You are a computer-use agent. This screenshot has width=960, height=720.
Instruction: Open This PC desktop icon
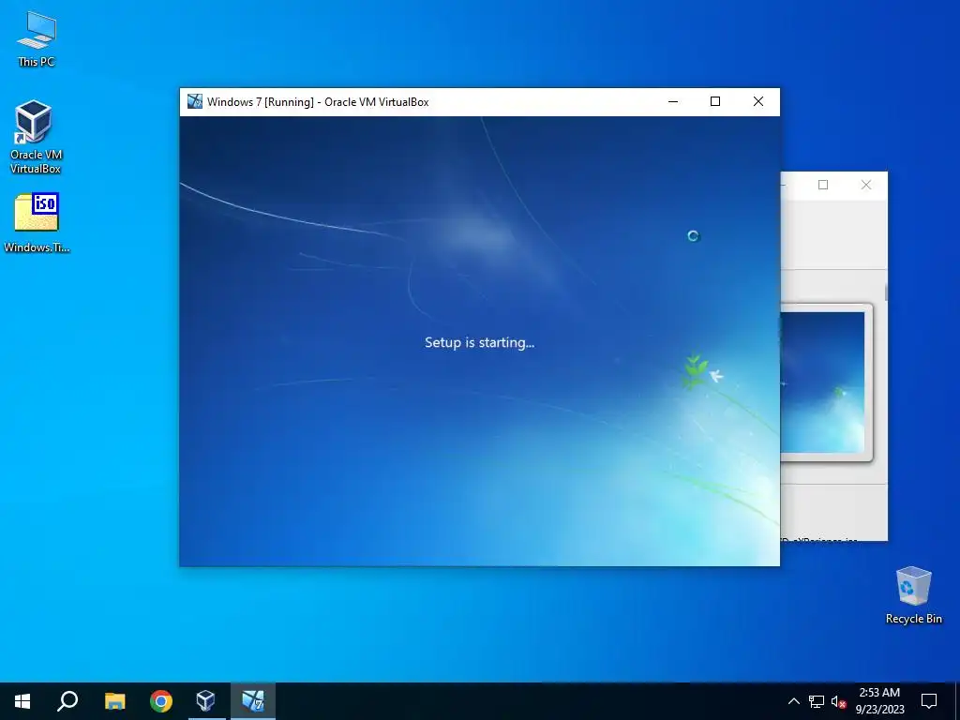(37, 39)
